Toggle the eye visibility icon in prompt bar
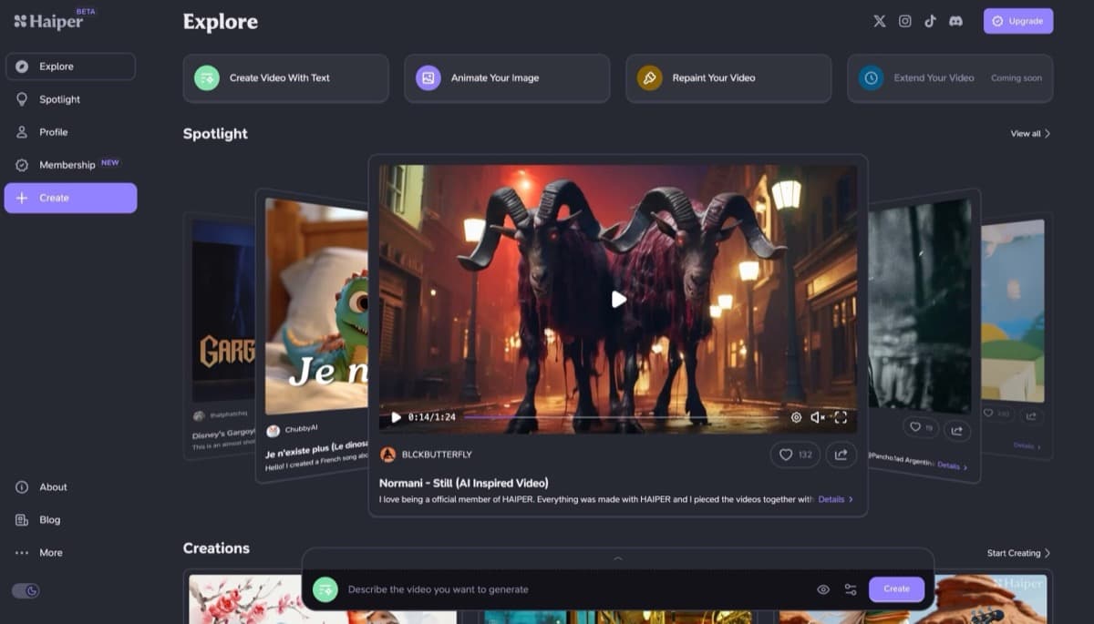This screenshot has height=624, width=1094. [823, 589]
